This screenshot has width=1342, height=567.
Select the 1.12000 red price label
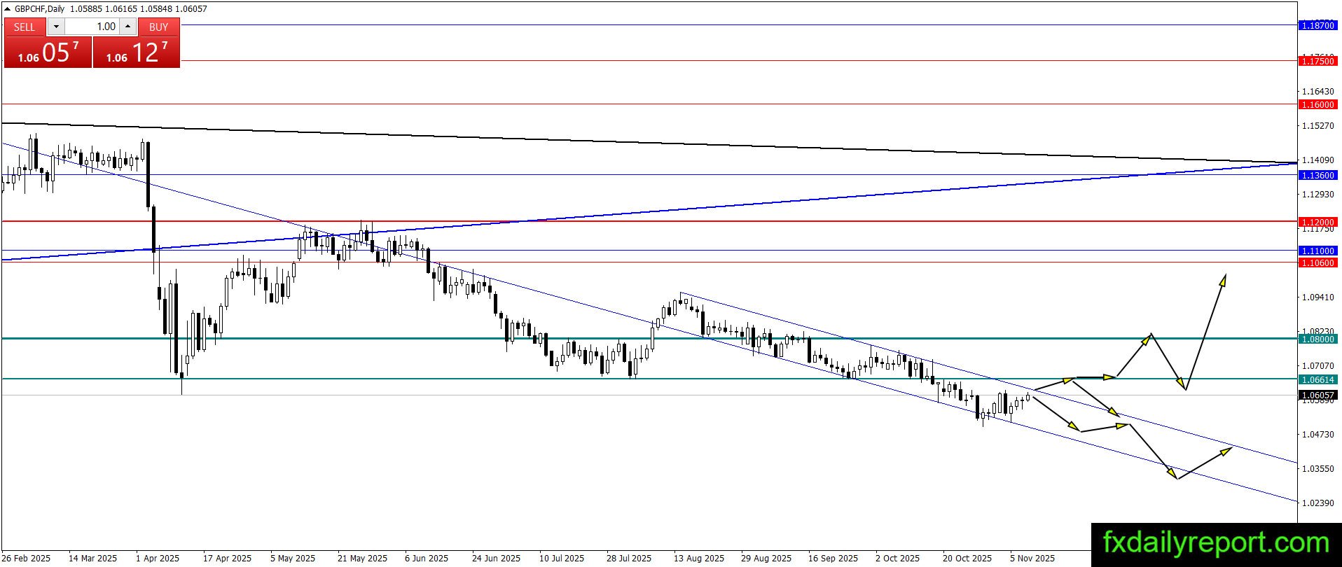[1317, 223]
